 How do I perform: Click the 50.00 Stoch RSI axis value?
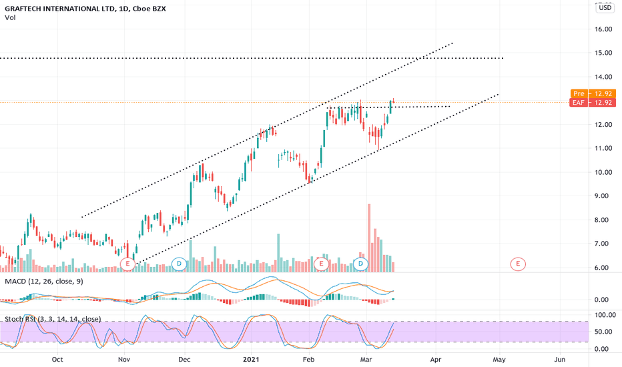[603, 332]
